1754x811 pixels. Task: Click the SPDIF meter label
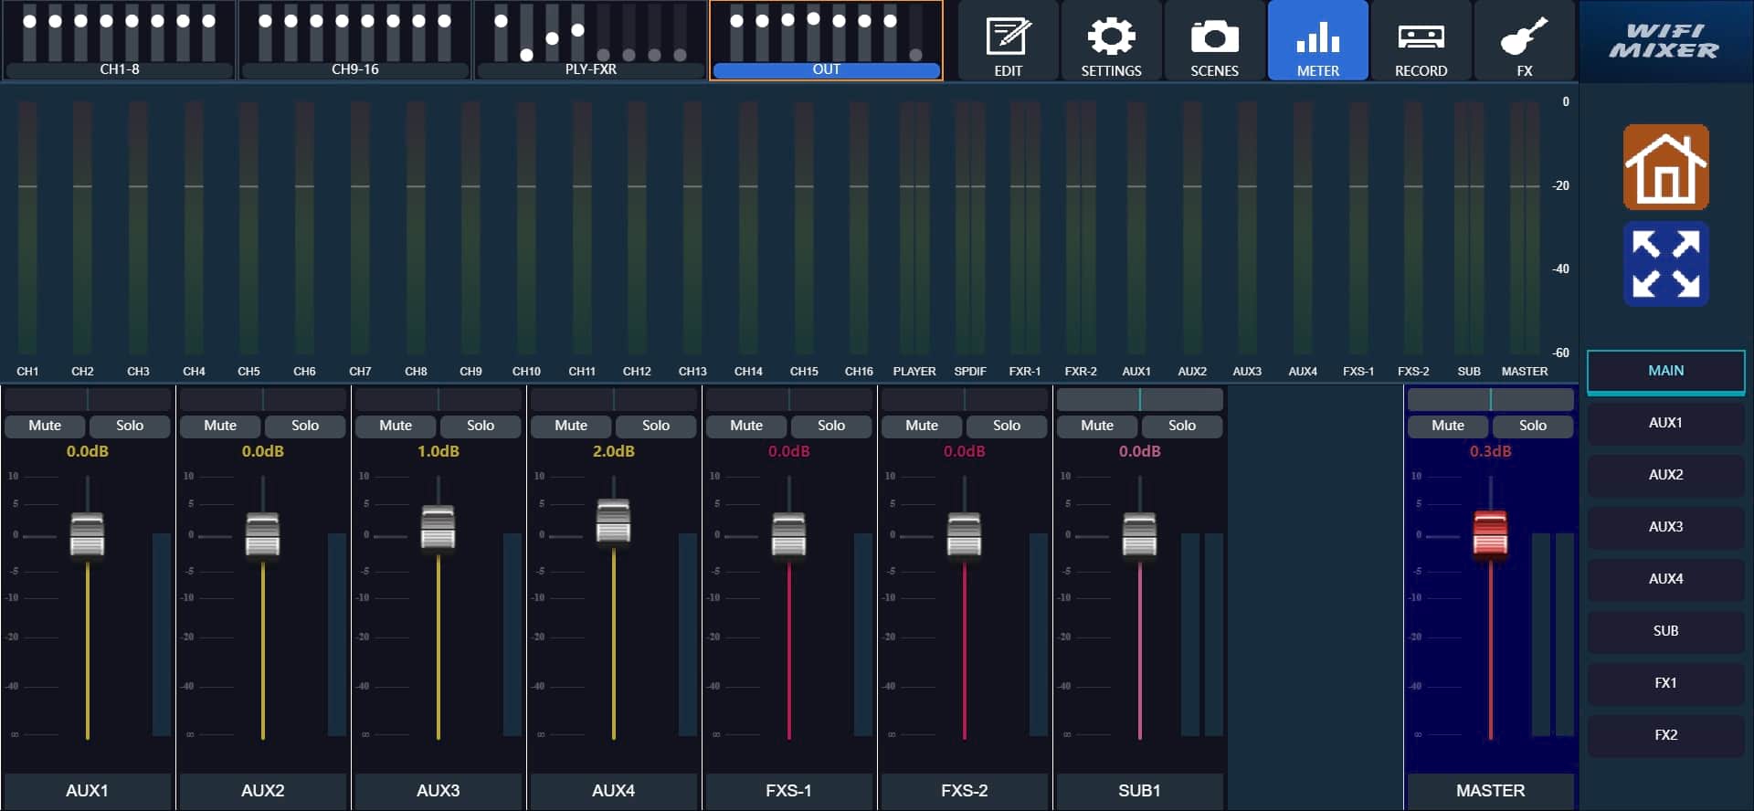point(970,372)
